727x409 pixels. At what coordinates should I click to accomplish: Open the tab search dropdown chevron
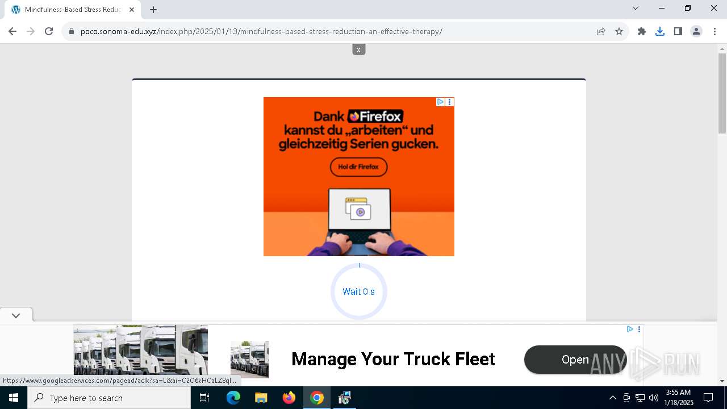pyautogui.click(x=636, y=8)
